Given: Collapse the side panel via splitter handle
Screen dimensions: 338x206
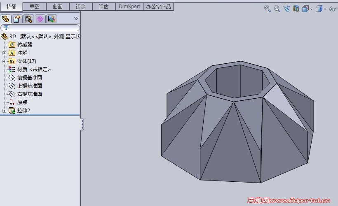Looking at the screenshot, I should tap(82, 125).
